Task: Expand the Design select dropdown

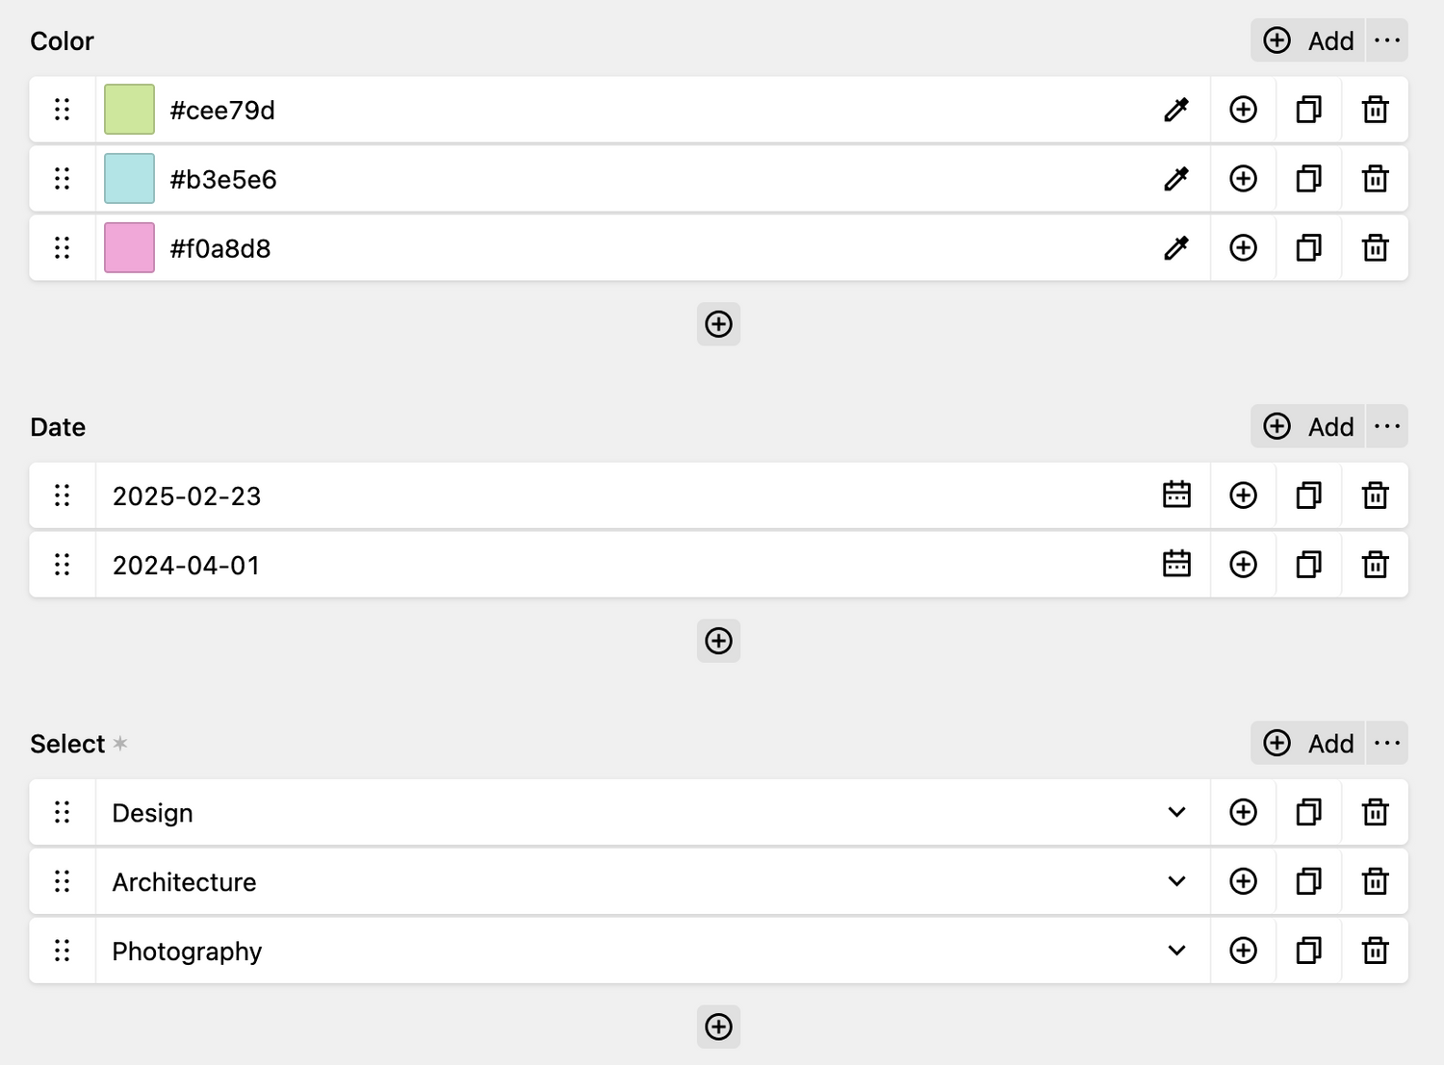Action: click(1176, 812)
